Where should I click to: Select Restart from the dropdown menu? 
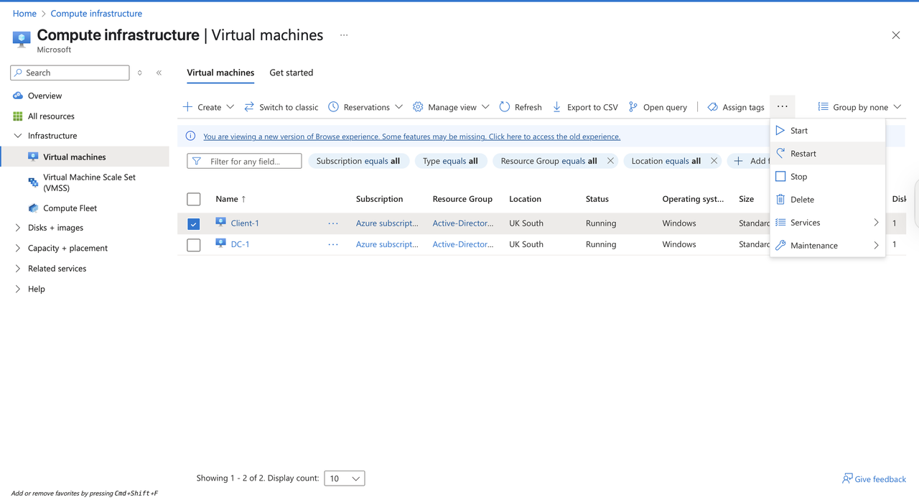[828, 154]
